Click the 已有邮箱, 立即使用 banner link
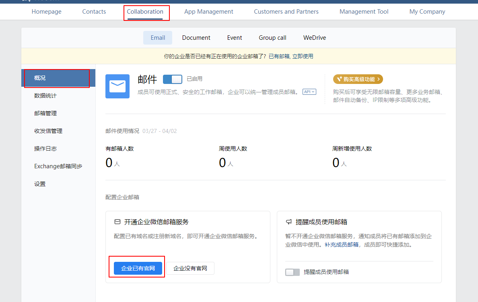 click(x=291, y=56)
